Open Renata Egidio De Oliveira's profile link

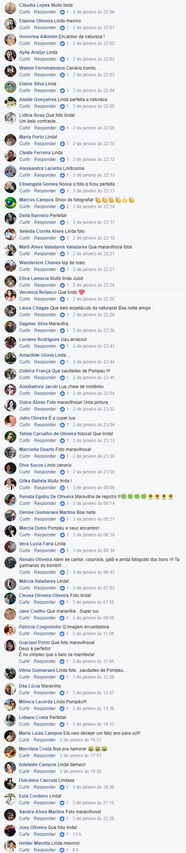click(x=46, y=497)
